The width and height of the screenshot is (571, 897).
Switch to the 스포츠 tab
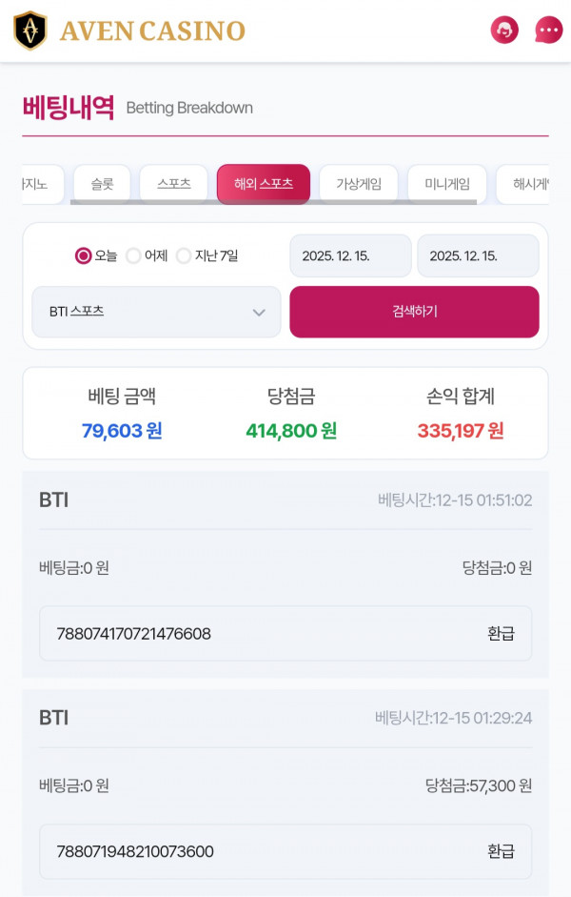click(175, 185)
